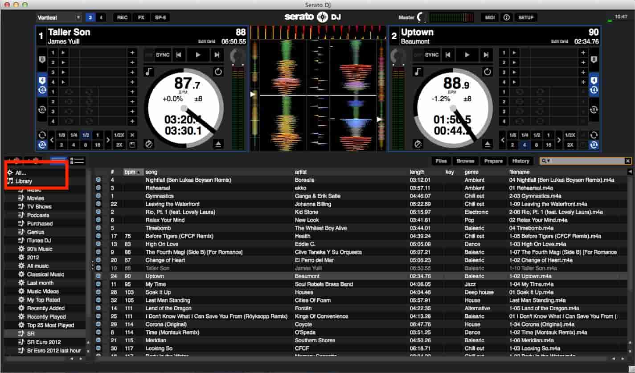The image size is (635, 373).
Task: Toggle SYNC on deck 1
Action: pos(163,55)
